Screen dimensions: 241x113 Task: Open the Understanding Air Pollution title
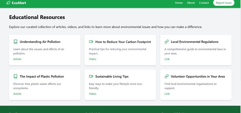tap(40, 42)
